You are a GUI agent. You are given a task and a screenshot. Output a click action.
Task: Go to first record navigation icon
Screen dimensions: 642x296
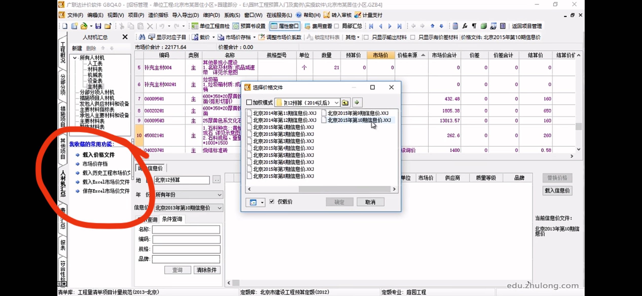point(371,26)
